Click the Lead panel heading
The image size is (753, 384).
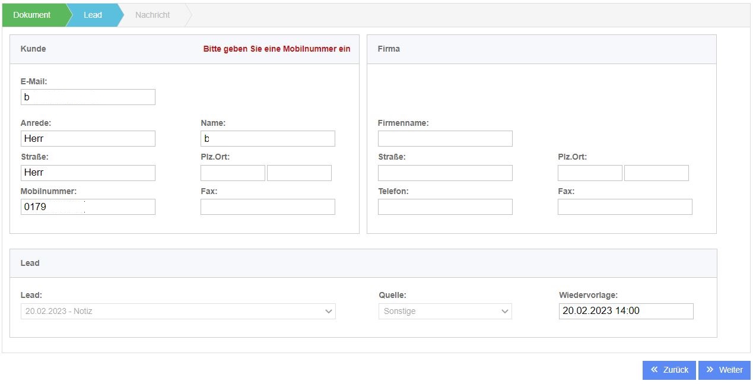point(30,263)
